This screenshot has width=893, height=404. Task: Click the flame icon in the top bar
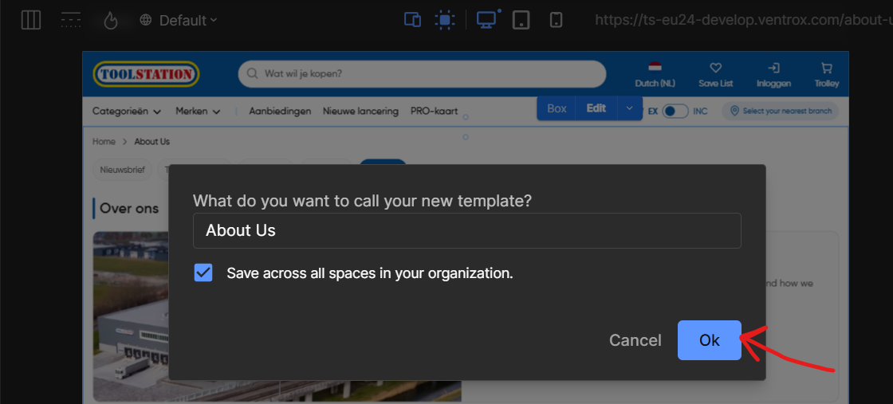coord(111,21)
